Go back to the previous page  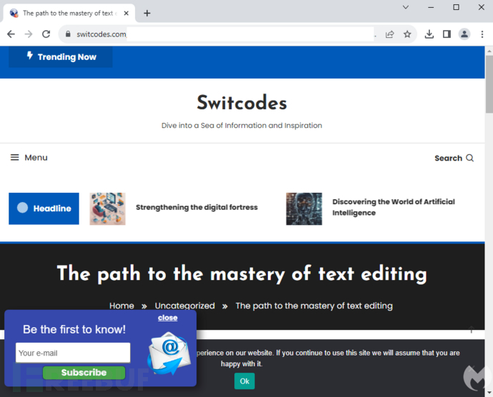[11, 34]
